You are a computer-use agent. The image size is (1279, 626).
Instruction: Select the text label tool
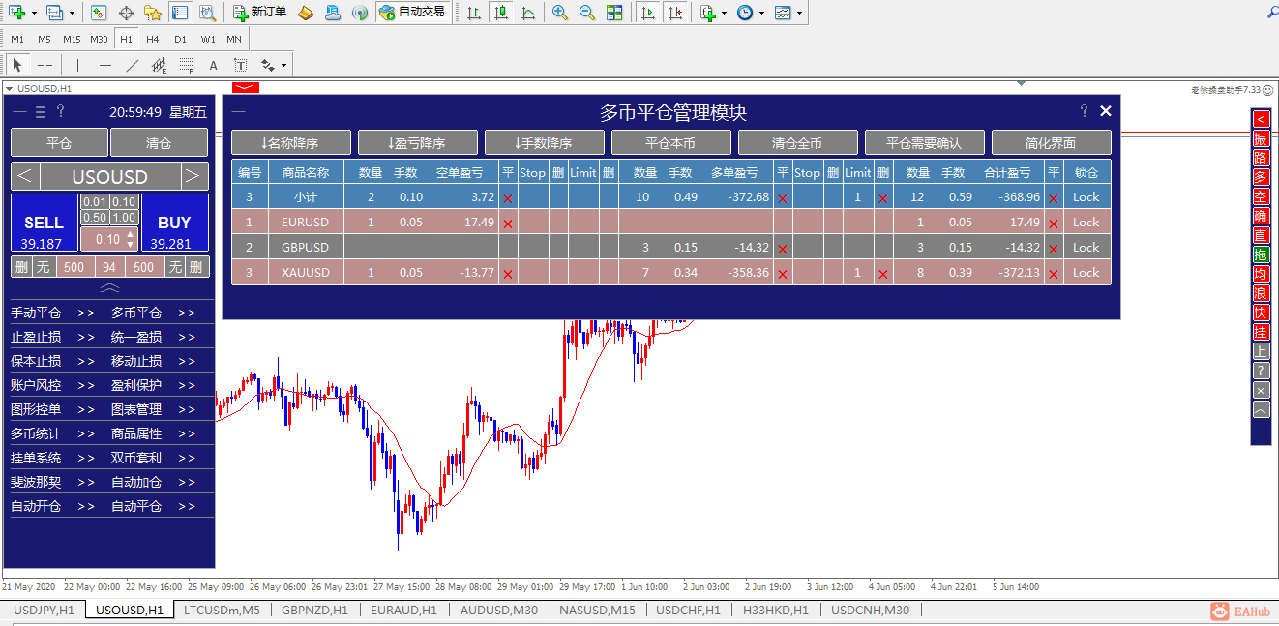coord(240,65)
